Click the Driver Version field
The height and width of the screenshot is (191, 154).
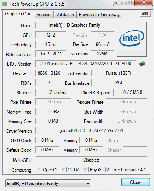pos(91,130)
